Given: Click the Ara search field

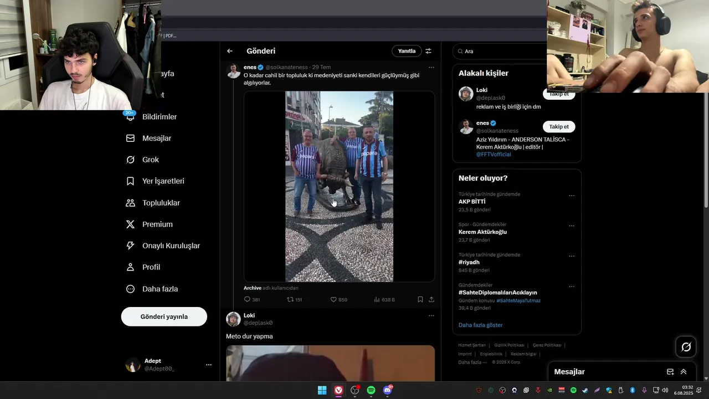Looking at the screenshot, I should 500,51.
